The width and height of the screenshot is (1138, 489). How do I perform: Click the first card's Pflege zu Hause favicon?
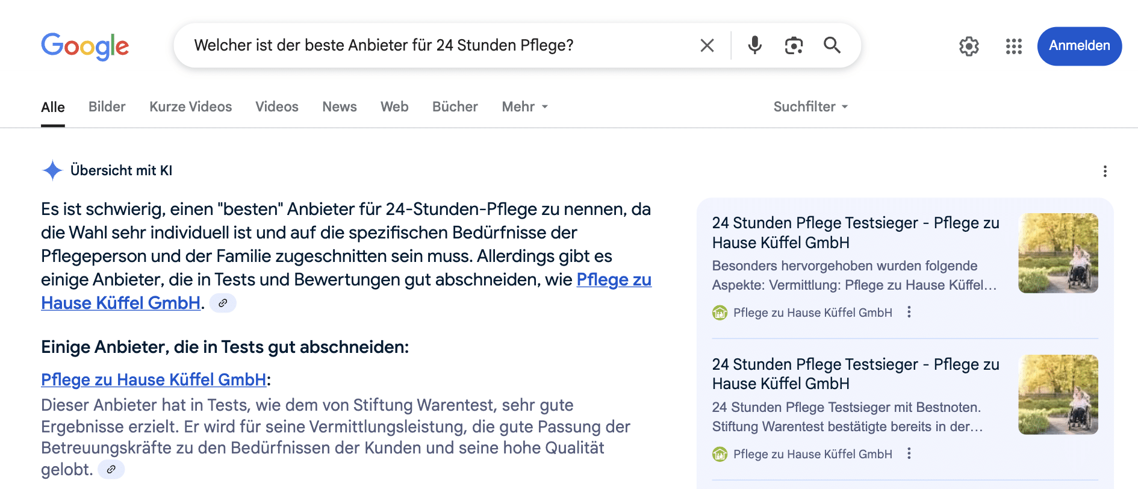point(720,313)
